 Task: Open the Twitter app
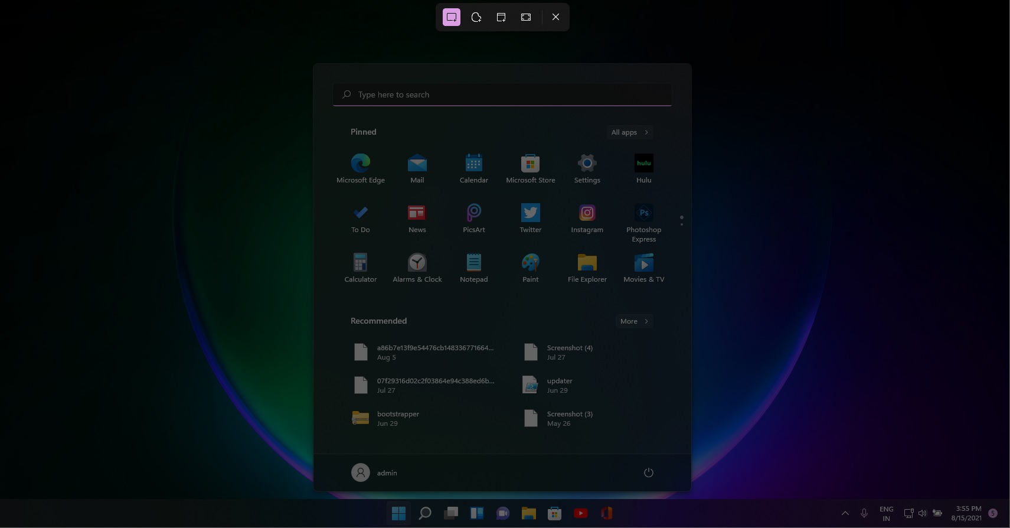(531, 219)
